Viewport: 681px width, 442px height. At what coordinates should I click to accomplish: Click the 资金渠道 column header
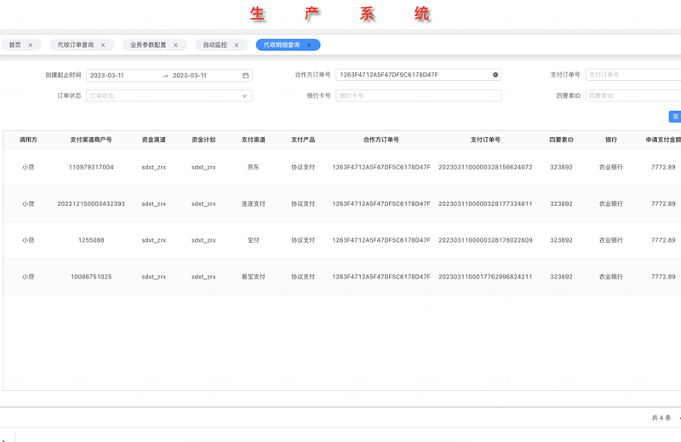pyautogui.click(x=154, y=140)
